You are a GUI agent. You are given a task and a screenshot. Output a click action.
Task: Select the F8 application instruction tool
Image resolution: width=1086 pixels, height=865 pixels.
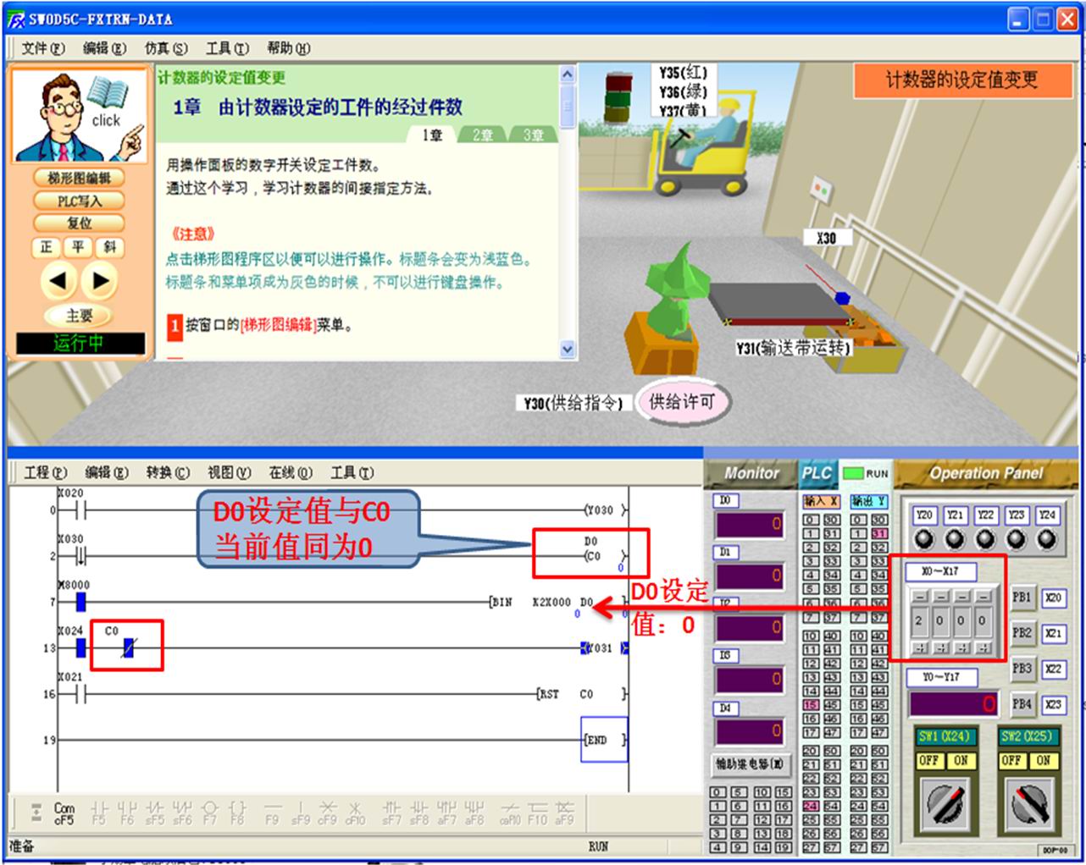238,812
